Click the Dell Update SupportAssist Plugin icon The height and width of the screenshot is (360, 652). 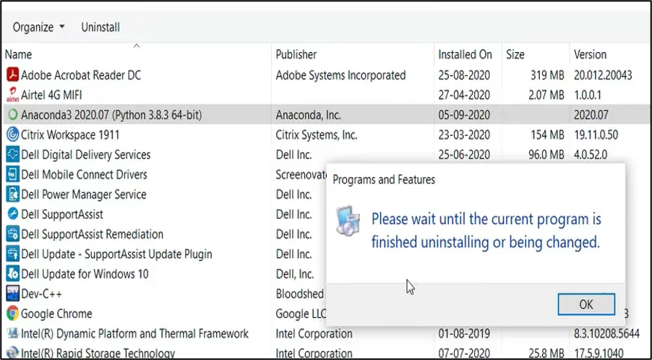click(13, 254)
